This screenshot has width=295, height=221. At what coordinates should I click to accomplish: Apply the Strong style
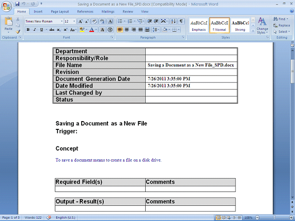pos(240,26)
